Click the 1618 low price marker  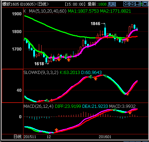(39, 63)
